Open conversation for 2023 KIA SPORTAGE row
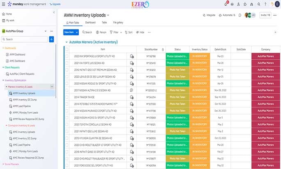 (x=132, y=56)
